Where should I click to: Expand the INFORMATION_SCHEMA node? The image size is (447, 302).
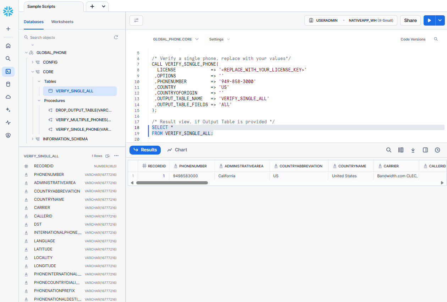click(x=32, y=139)
